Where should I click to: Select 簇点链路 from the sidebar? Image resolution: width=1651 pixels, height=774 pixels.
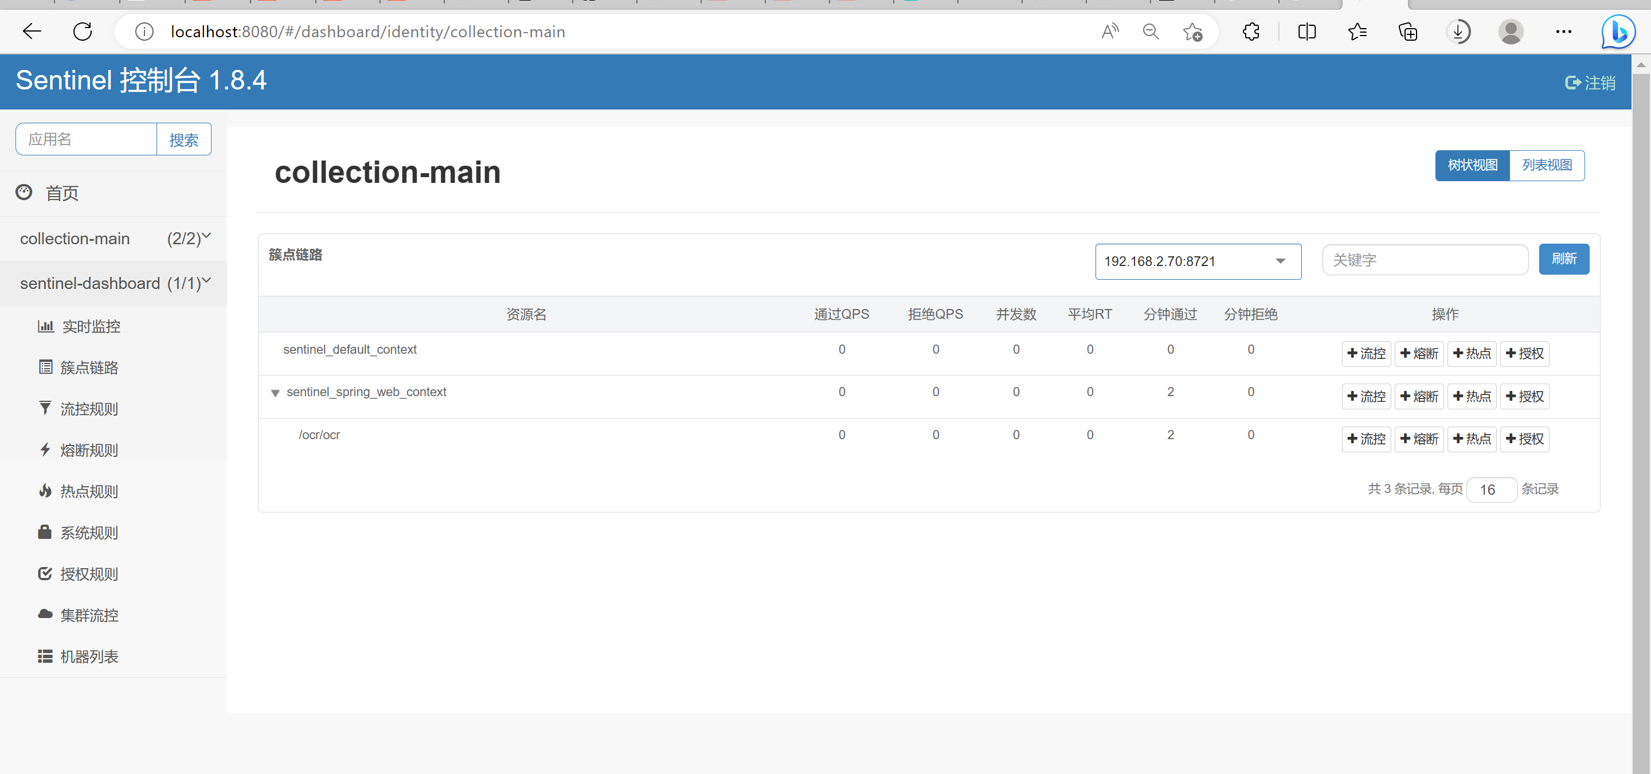point(89,367)
